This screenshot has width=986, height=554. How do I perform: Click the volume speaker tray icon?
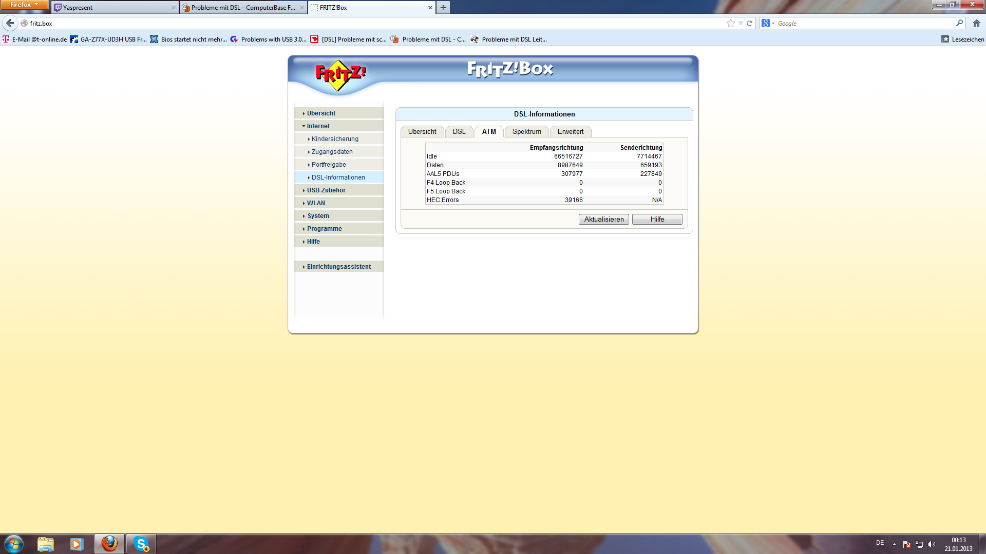click(x=932, y=544)
